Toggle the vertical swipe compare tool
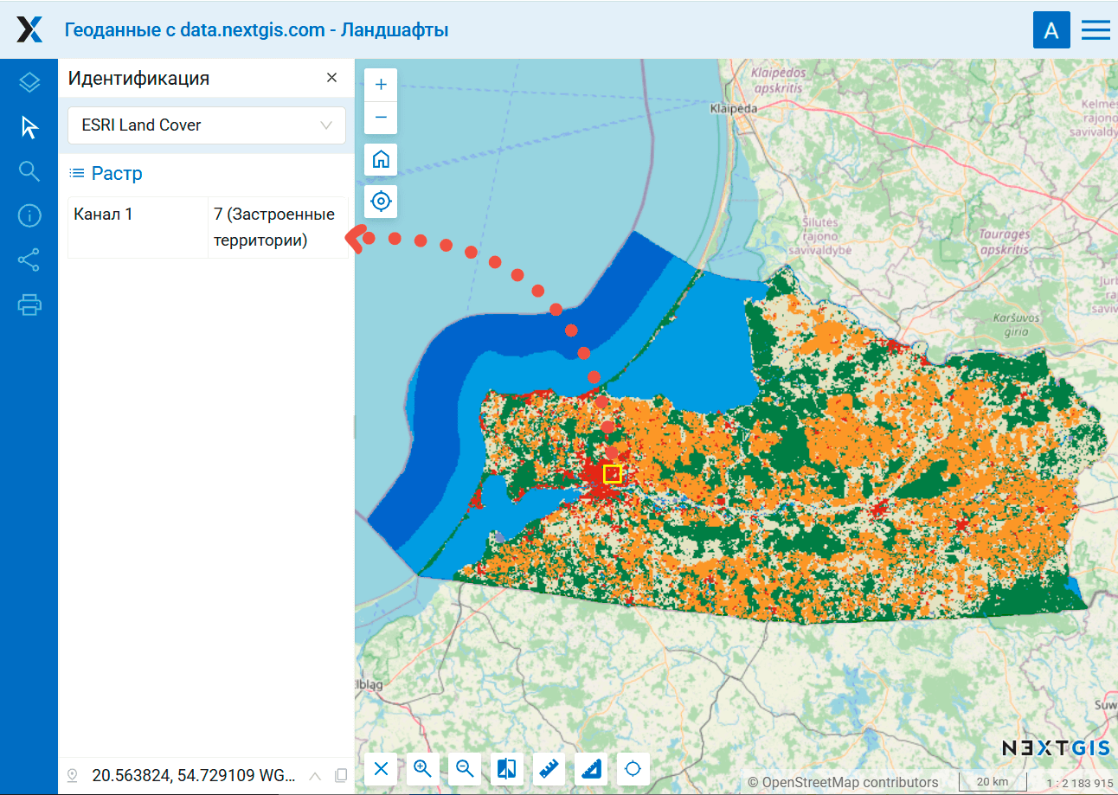 click(507, 768)
